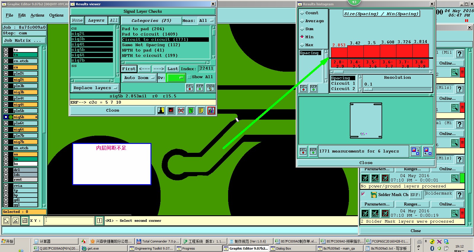Screen dimensions: 474x252
Task: Open the Edit menu
Action: (x=22, y=15)
